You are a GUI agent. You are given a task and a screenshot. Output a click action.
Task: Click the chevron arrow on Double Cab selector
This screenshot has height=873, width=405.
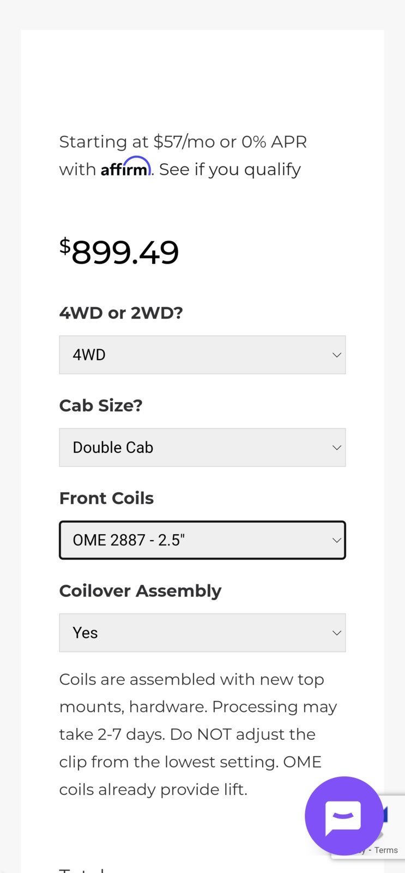(x=337, y=447)
